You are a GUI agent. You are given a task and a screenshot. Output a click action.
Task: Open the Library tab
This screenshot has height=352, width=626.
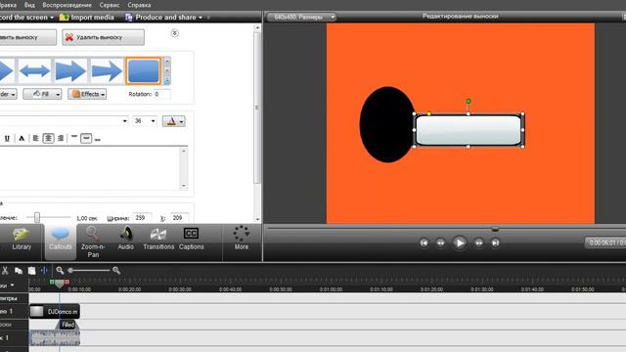22,240
